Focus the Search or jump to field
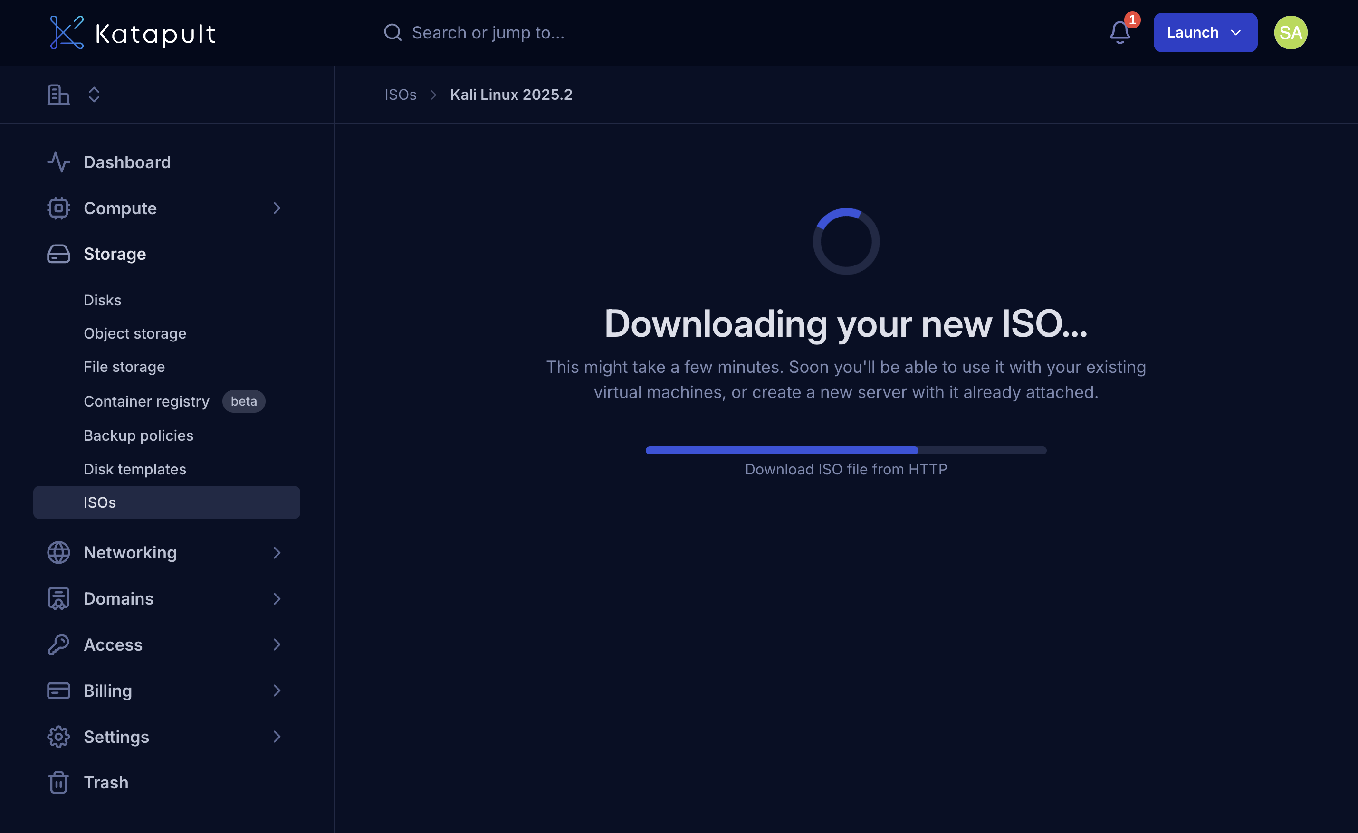1358x833 pixels. coord(488,32)
